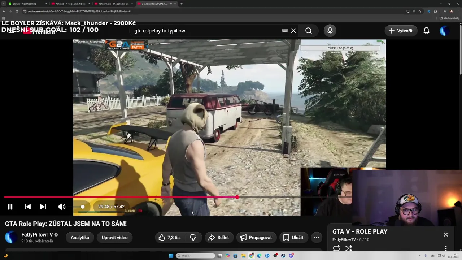Pause the video with the pause button
This screenshot has width=462, height=260.
(x=10, y=207)
